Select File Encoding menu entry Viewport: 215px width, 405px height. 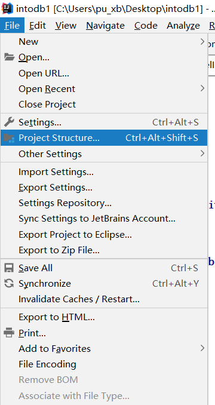(104, 364)
